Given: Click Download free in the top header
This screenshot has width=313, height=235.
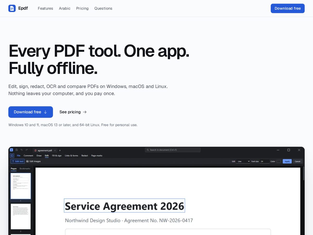Looking at the screenshot, I should coord(288,8).
